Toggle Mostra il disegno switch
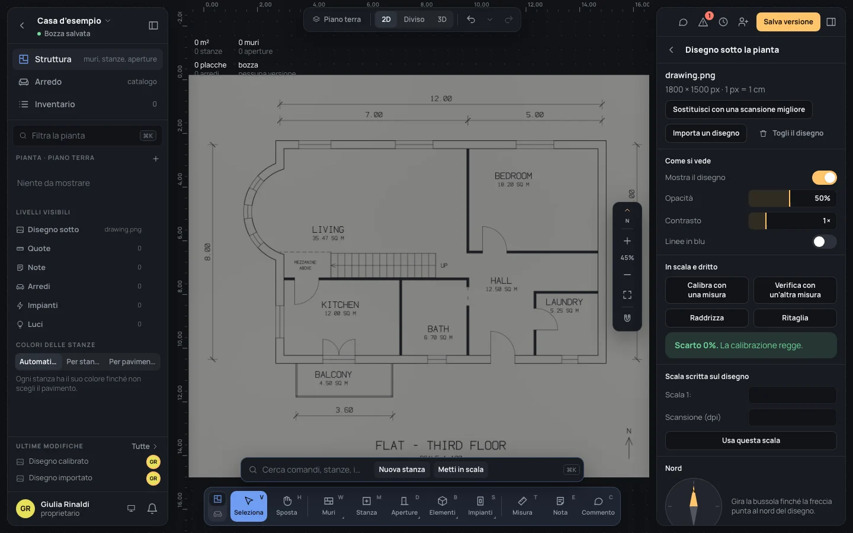The height and width of the screenshot is (533, 853). (824, 178)
